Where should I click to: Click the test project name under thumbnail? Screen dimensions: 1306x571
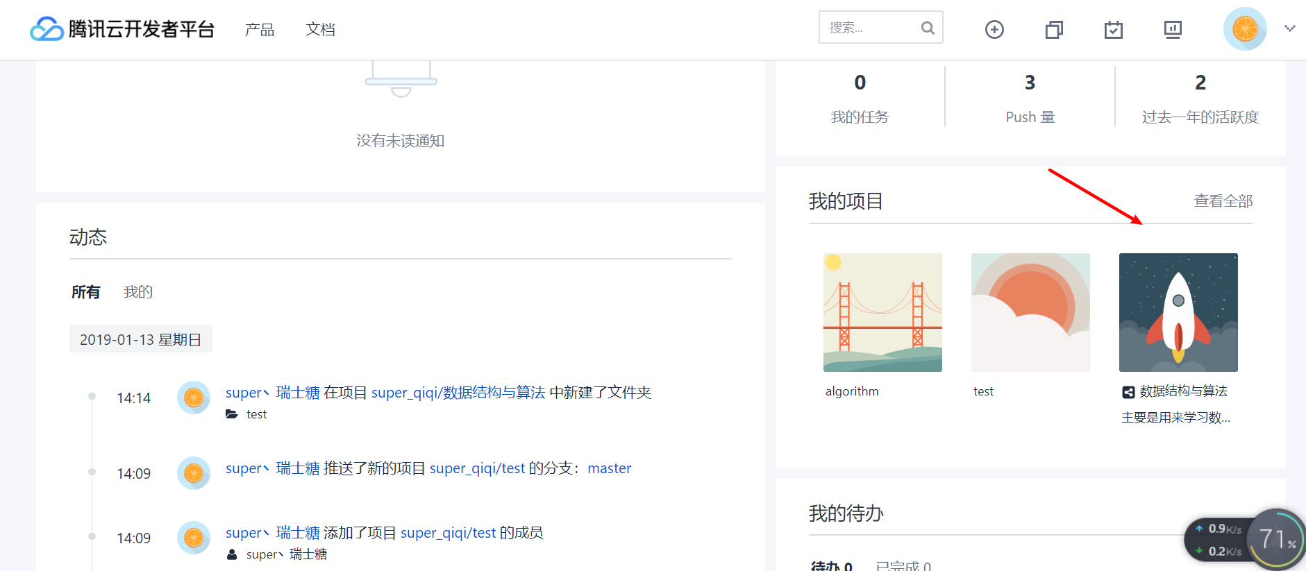tap(983, 391)
